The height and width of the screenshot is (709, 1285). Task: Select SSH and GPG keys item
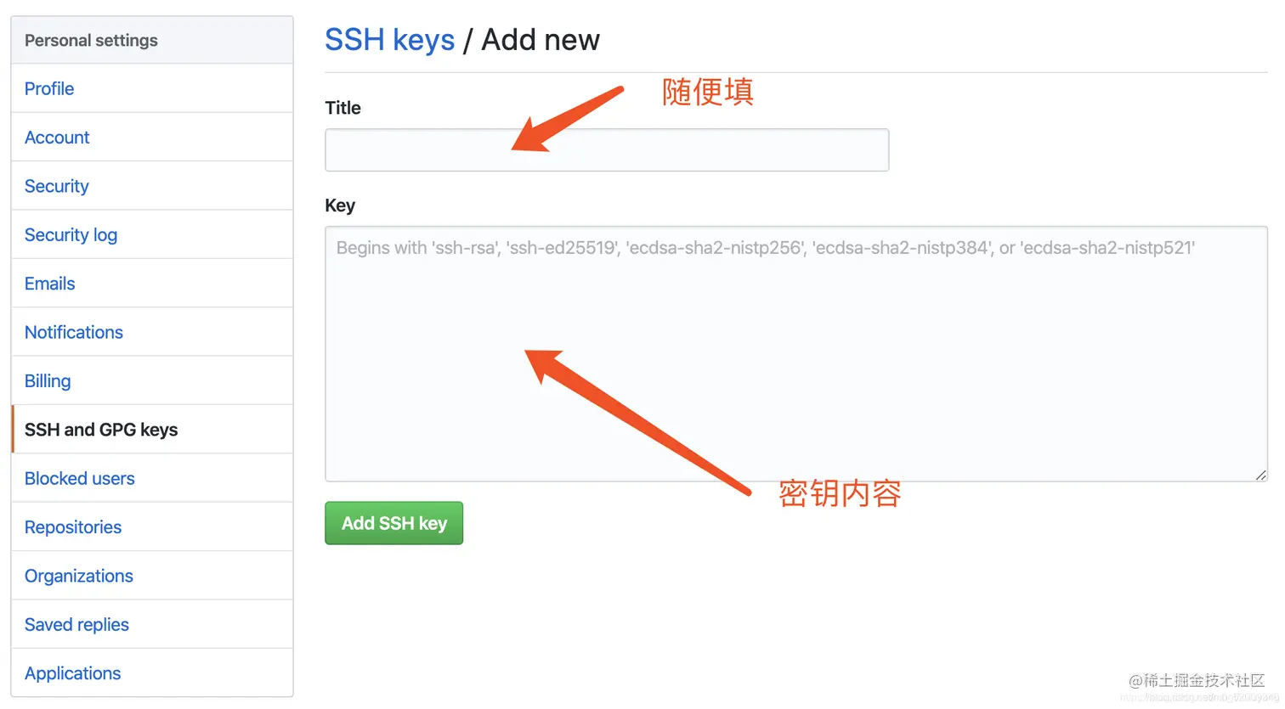(x=152, y=430)
